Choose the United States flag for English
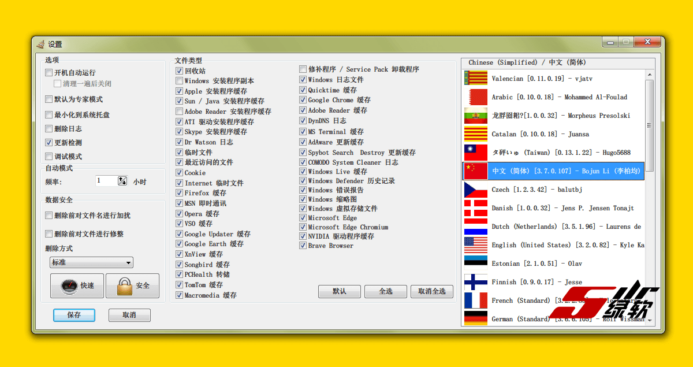 click(475, 245)
